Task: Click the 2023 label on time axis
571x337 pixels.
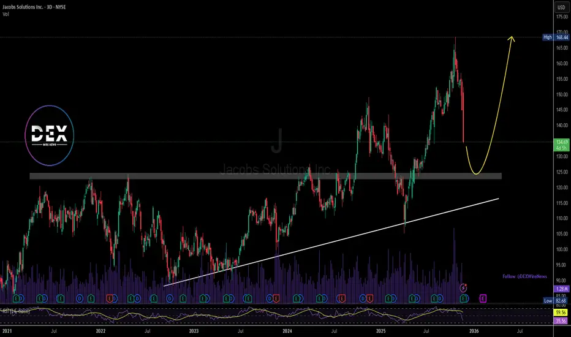Action: point(194,331)
